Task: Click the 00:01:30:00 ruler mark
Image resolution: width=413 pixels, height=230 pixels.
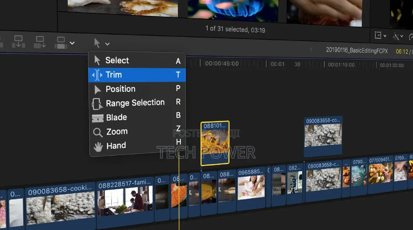Action: (392, 65)
